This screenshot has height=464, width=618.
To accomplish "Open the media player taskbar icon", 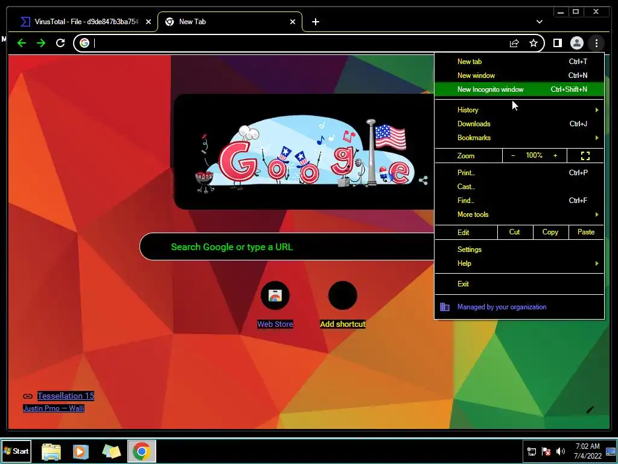I will coord(80,451).
